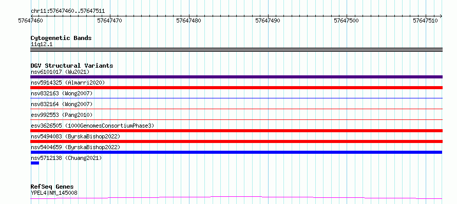Click the thin red nsv832164 line
457x204 pixels.
[x=236, y=109]
